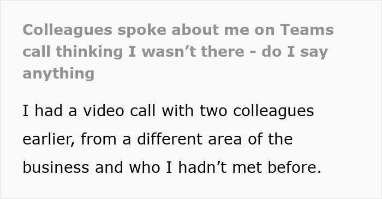Click the word 'different' in the body
This screenshot has width=382, height=199.
[170, 139]
